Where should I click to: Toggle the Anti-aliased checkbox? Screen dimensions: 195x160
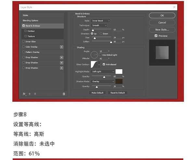104,64
